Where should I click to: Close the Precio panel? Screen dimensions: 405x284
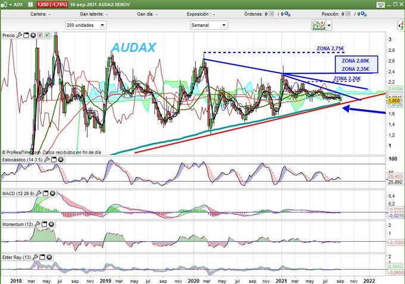[x=33, y=35]
